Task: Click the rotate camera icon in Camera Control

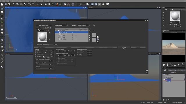Action: pos(175,65)
